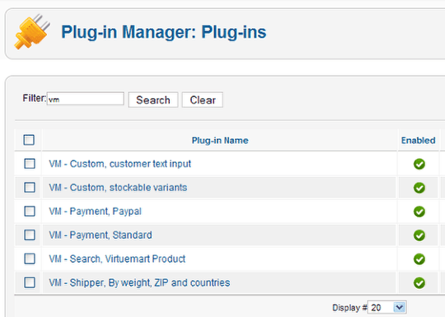
Task: Sort by Plug-in Name column header
Action: coord(220,140)
